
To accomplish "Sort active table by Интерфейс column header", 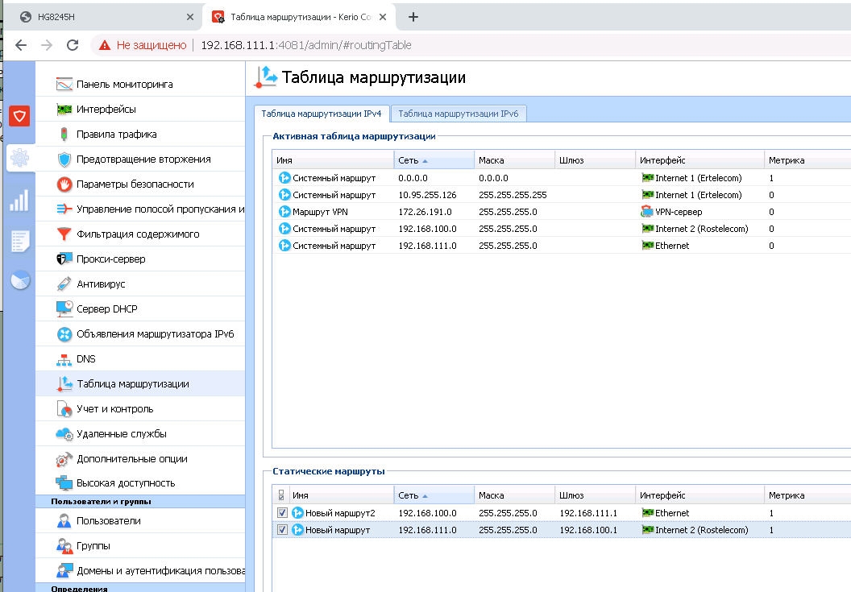I will tap(699, 160).
